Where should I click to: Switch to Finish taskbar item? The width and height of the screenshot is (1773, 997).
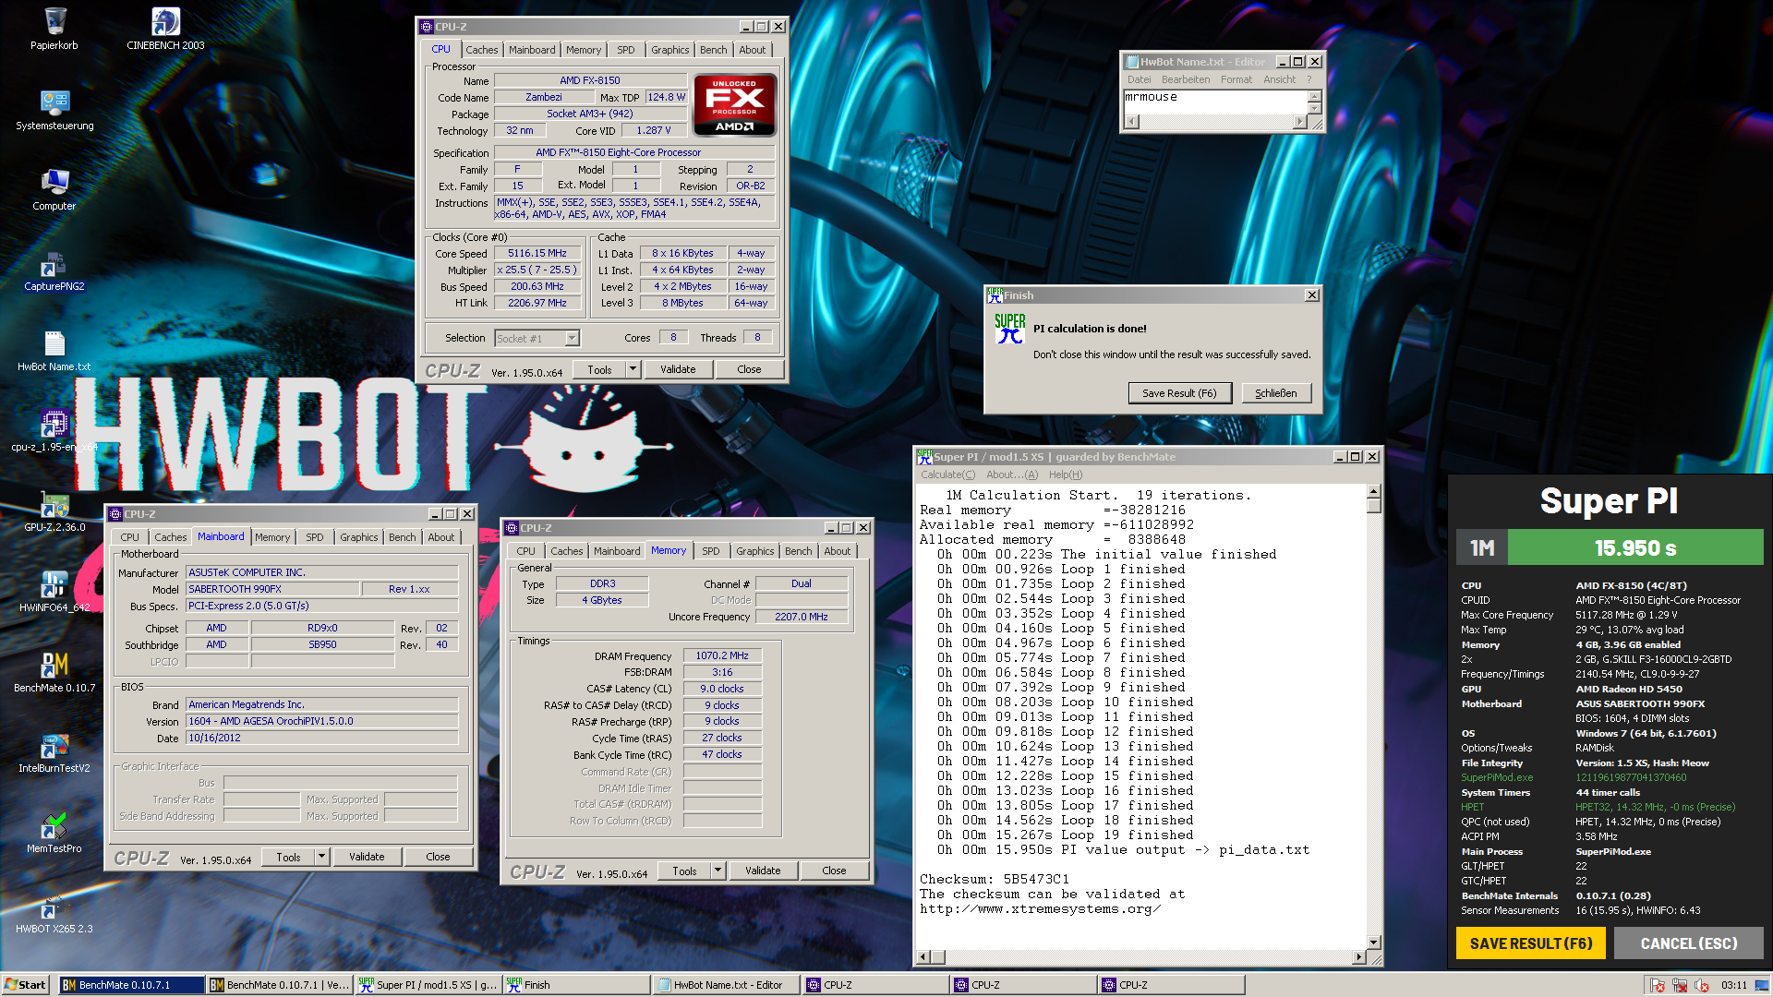tap(576, 985)
